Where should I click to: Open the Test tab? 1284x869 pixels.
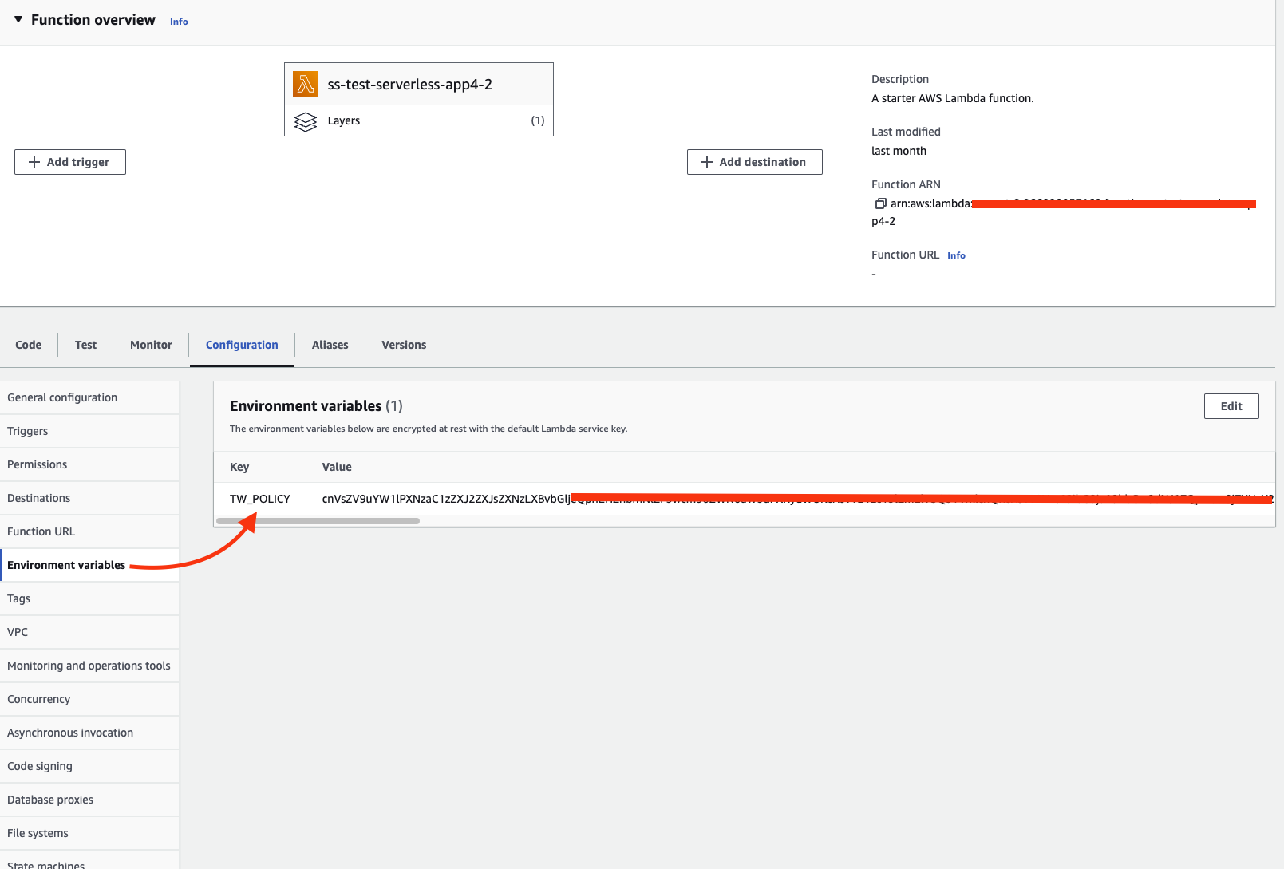coord(85,345)
